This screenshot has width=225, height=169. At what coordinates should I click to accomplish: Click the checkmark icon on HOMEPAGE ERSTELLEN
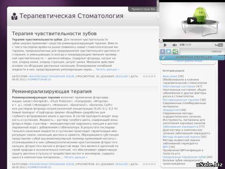[x=163, y=58]
